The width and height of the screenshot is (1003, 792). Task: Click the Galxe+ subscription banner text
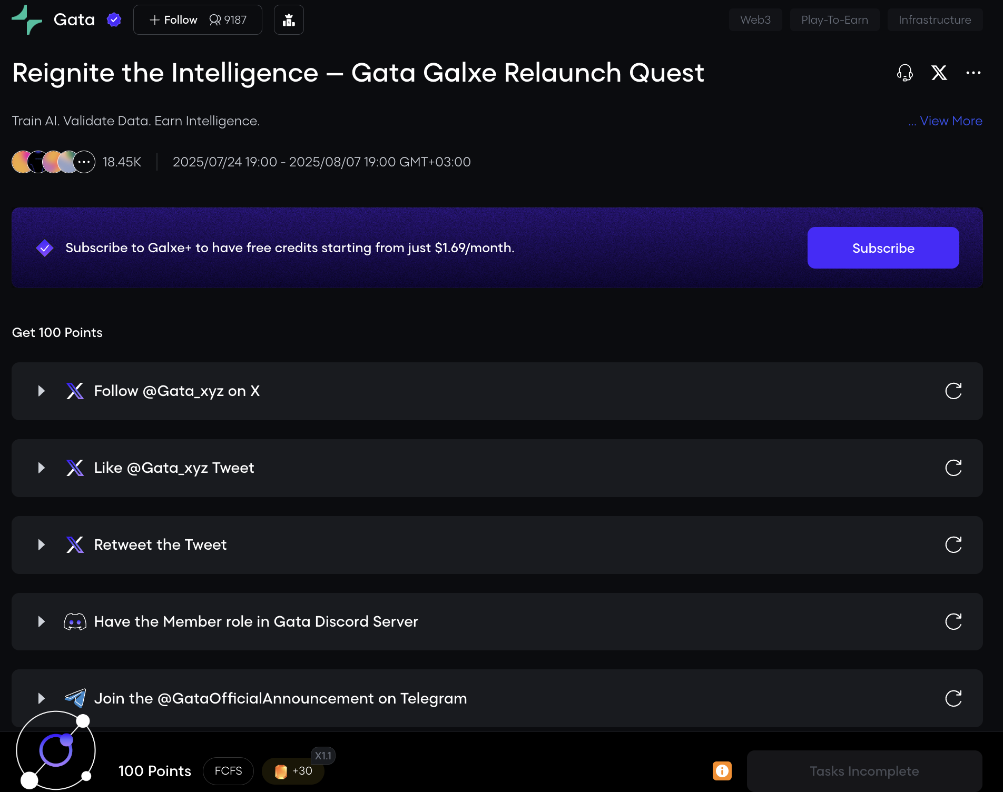pos(290,247)
